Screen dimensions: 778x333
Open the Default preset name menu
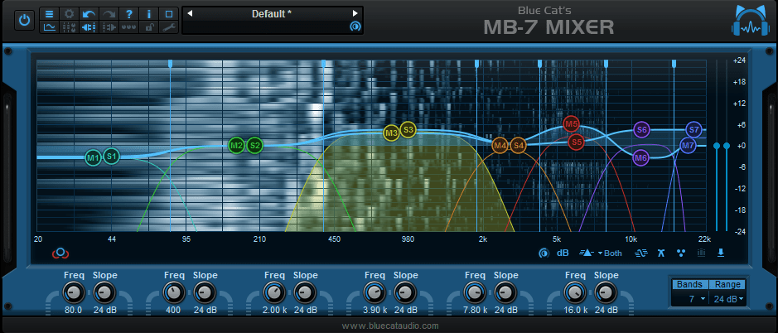click(x=271, y=14)
